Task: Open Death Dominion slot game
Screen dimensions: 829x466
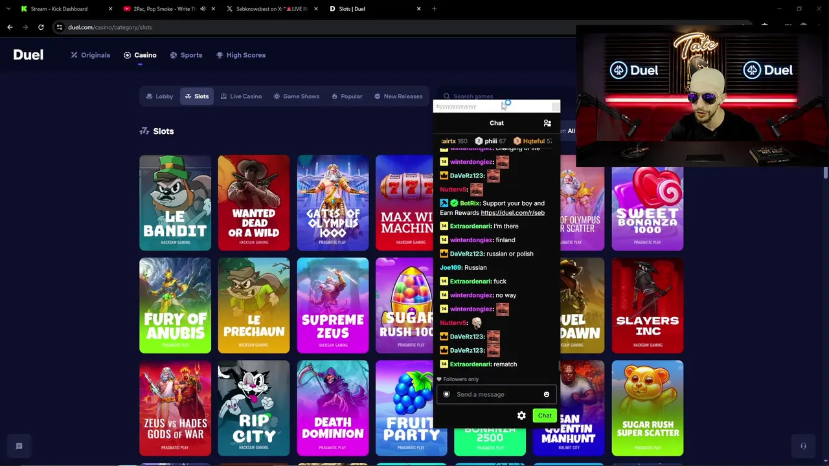Action: [333, 408]
